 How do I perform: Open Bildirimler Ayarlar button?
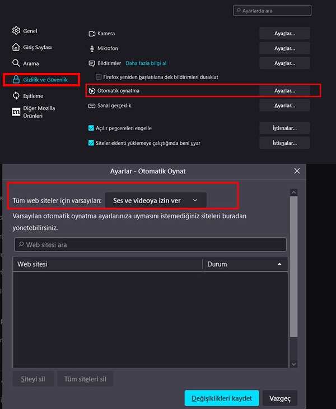[x=284, y=63]
